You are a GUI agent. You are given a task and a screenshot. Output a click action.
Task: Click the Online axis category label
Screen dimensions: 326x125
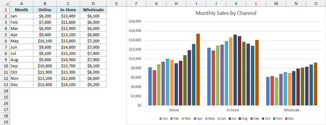pyautogui.click(x=174, y=110)
